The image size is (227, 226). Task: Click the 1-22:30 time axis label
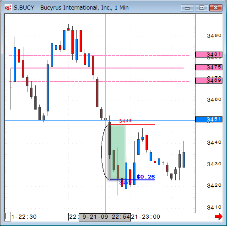(x=24, y=217)
